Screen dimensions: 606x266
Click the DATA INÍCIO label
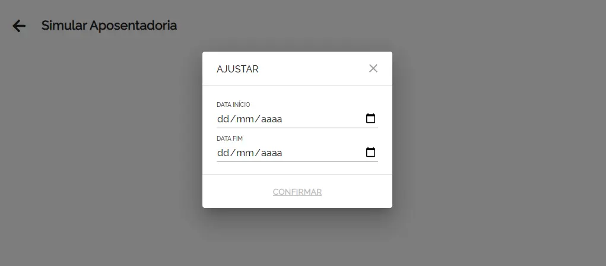click(233, 105)
